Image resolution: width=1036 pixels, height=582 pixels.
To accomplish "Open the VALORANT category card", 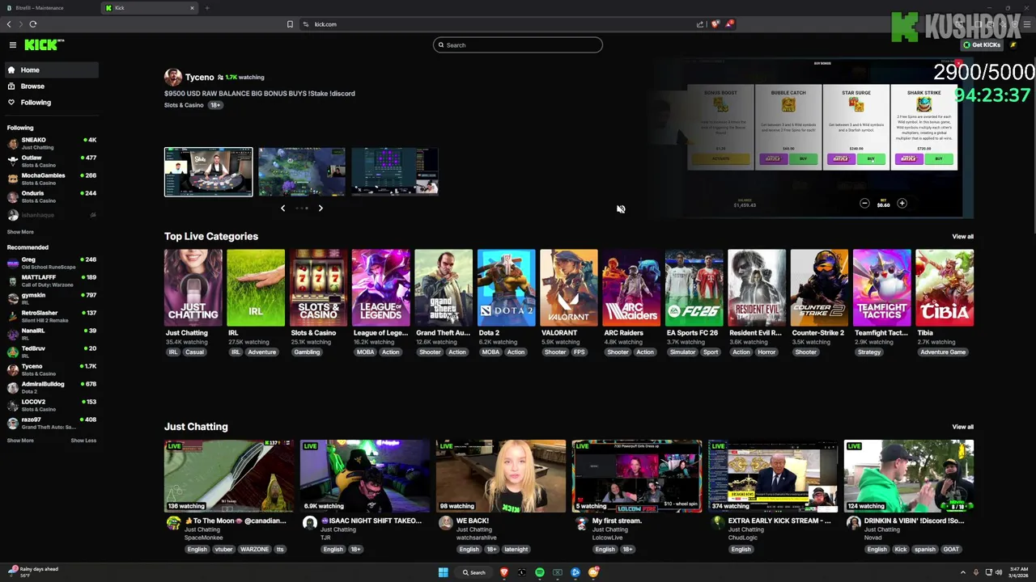I will tap(569, 288).
